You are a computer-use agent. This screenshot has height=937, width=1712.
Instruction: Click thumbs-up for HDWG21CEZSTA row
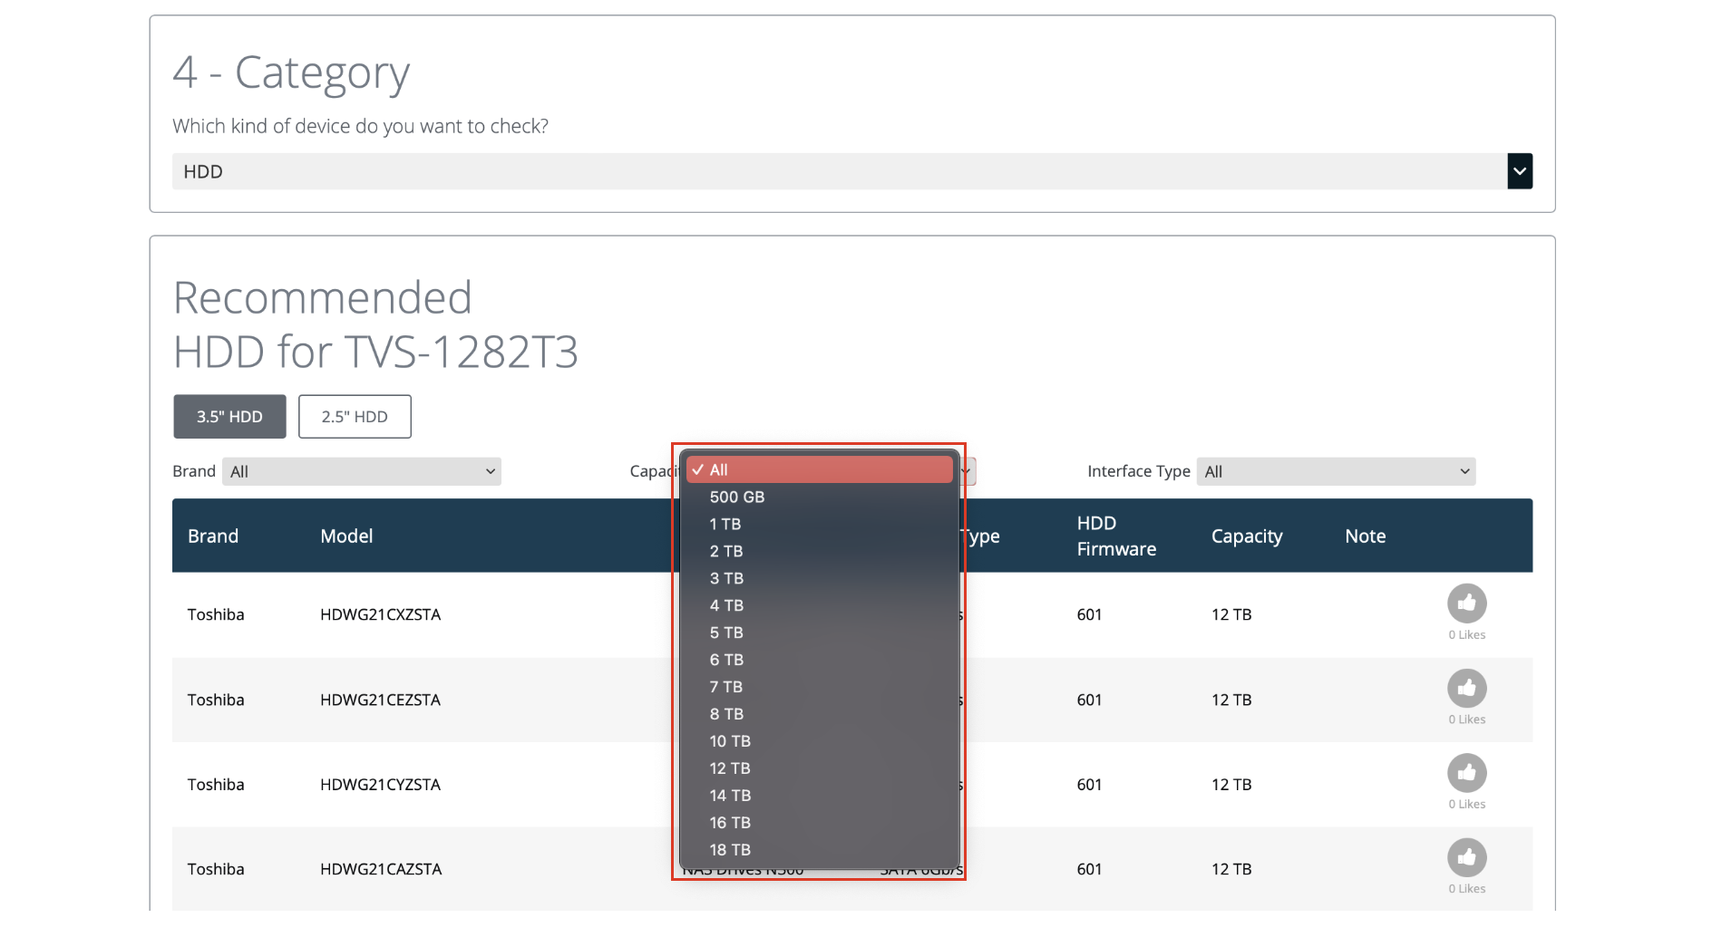pyautogui.click(x=1466, y=689)
